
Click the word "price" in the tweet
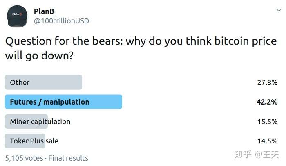point(262,41)
